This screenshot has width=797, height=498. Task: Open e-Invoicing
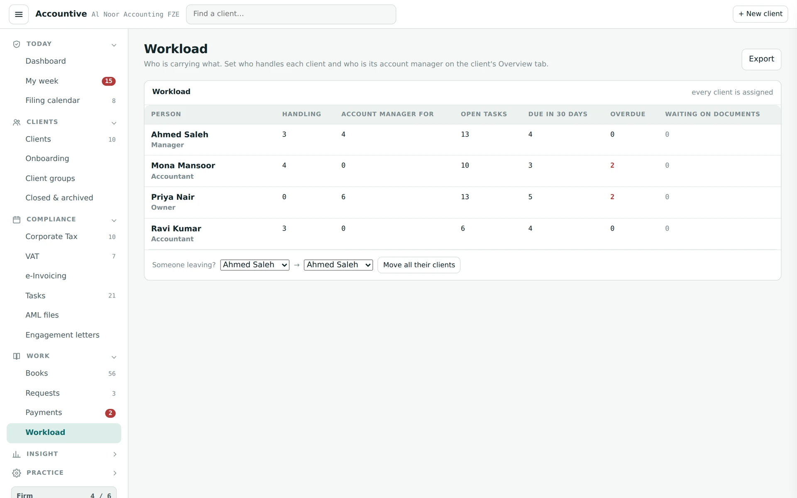tap(64, 276)
